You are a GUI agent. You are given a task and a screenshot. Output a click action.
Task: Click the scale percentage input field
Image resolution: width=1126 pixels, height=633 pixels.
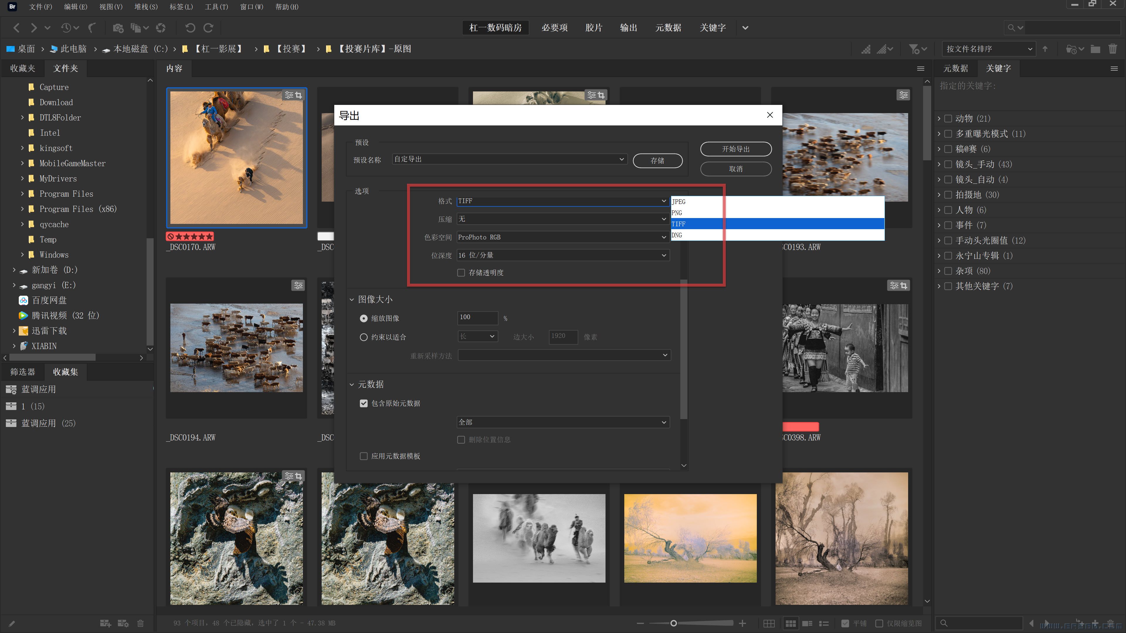point(477,318)
